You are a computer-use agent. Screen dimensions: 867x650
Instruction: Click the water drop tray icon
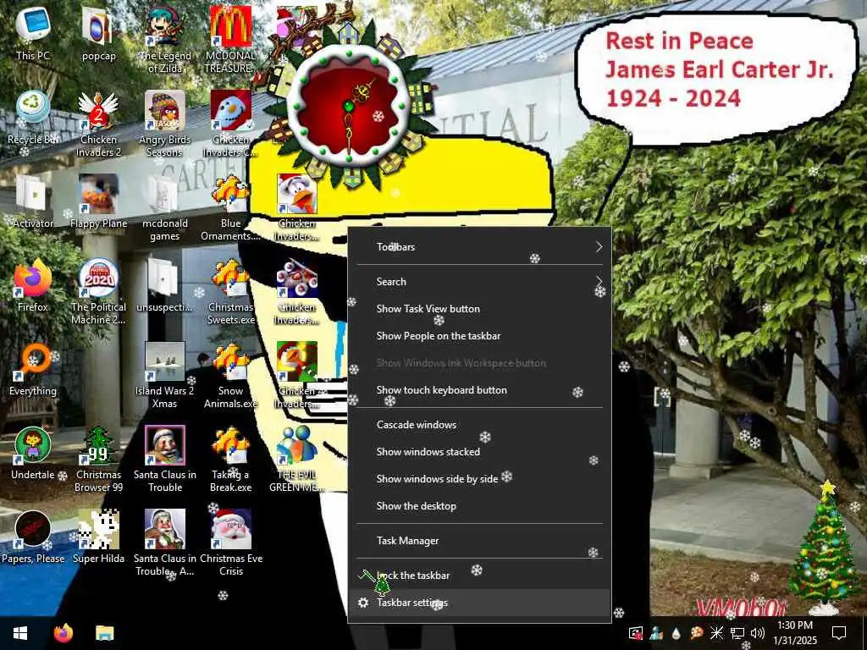tap(676, 633)
